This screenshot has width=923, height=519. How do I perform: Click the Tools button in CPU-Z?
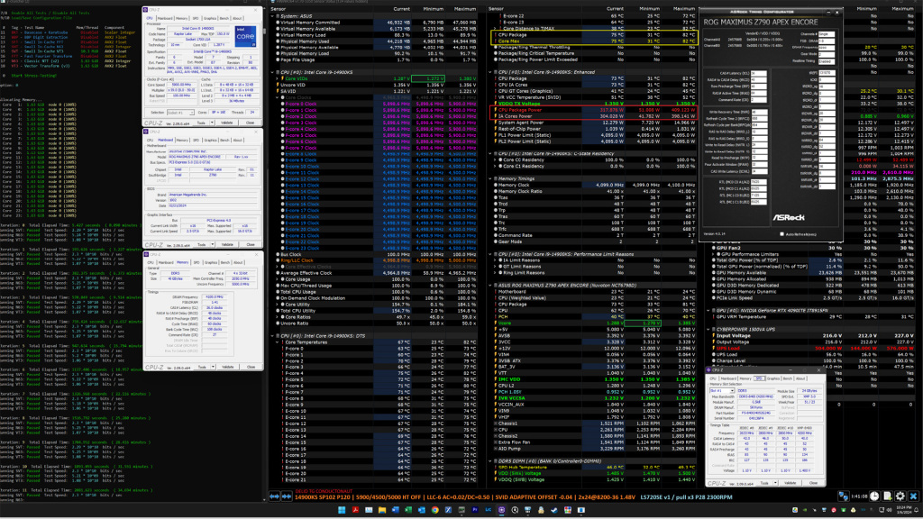[x=200, y=123]
